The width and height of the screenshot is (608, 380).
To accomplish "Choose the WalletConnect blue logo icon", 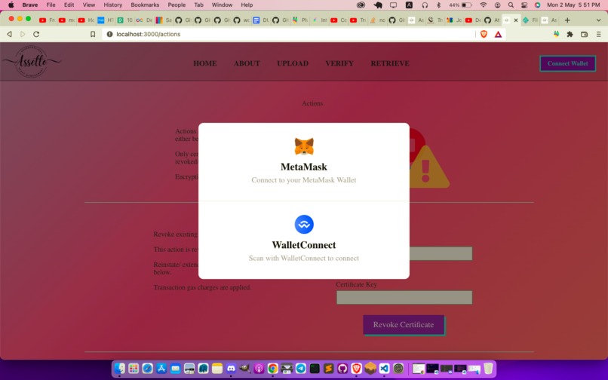I will click(304, 225).
